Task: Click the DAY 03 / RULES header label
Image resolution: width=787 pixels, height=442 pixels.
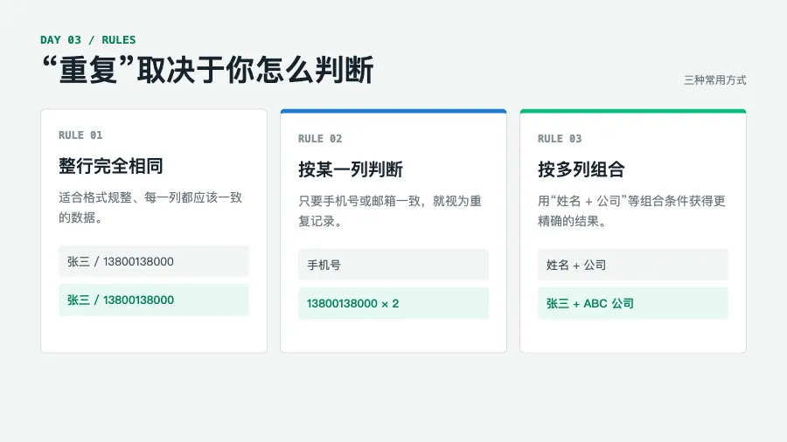Action: click(87, 40)
